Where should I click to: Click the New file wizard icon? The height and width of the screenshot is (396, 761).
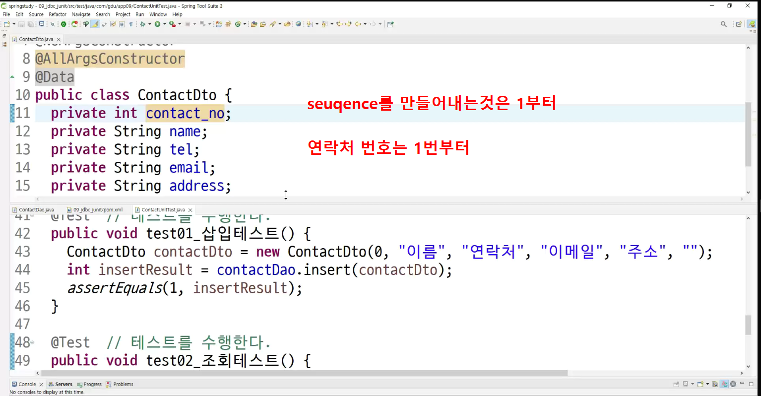(6, 24)
